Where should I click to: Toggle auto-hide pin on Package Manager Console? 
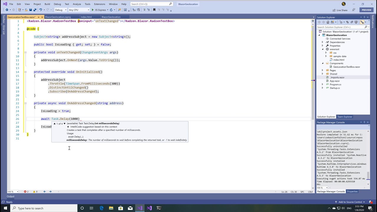point(364,122)
